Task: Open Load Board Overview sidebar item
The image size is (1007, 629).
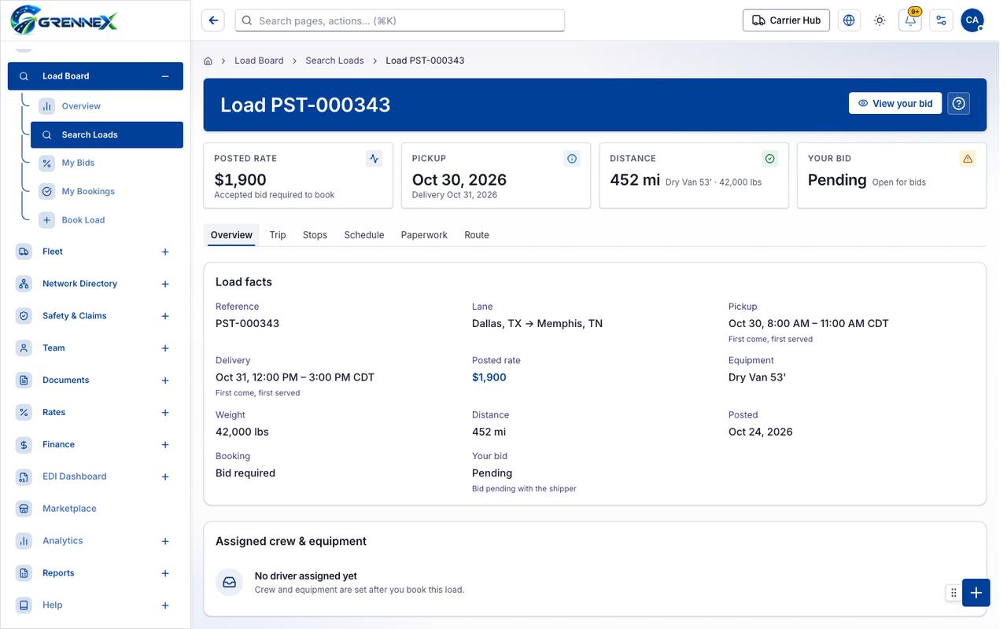Action: point(107,106)
